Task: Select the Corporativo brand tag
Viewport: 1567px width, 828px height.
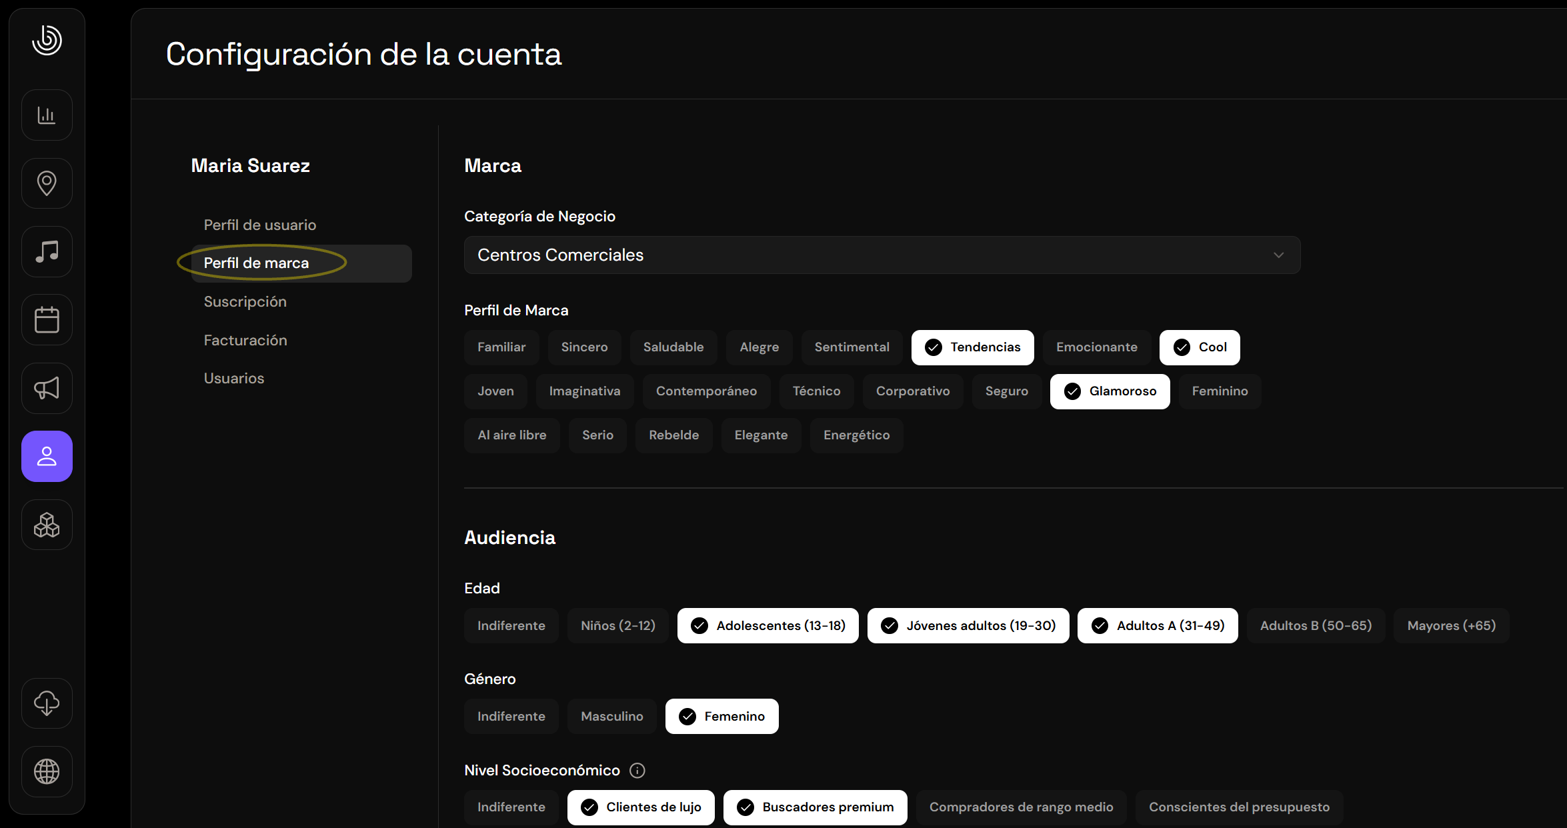Action: pyautogui.click(x=913, y=391)
